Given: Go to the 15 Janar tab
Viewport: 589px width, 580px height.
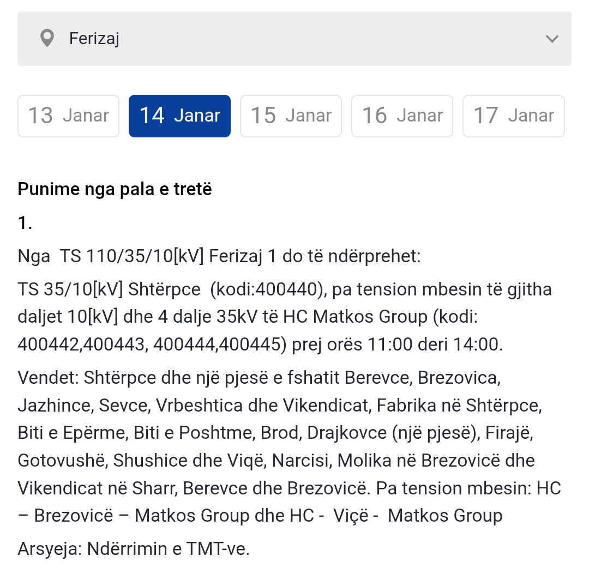Looking at the screenshot, I should point(291,116).
